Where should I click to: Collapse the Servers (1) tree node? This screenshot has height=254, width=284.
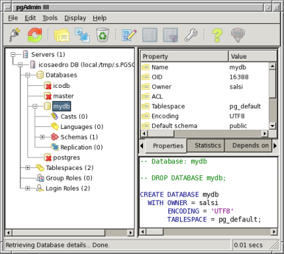coord(13,54)
